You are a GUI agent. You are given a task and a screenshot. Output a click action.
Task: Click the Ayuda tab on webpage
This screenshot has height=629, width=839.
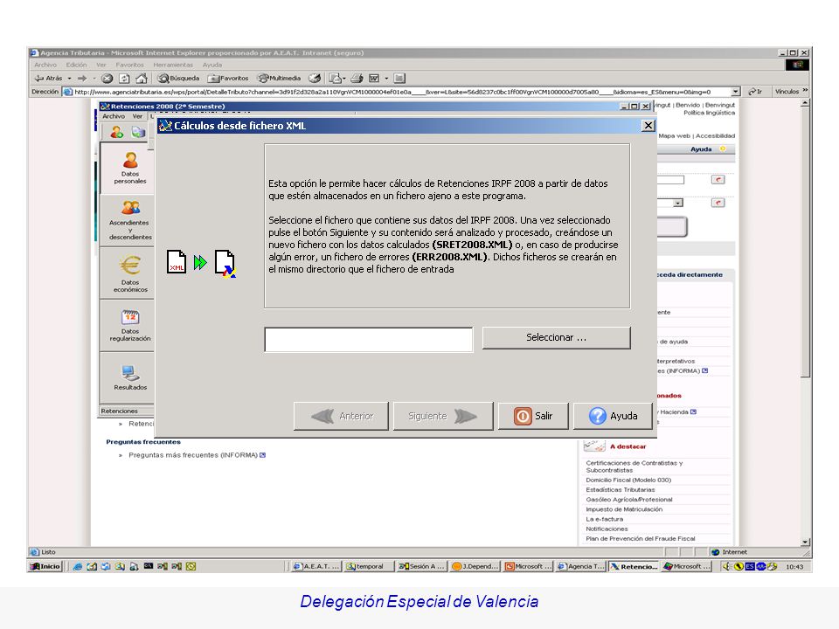(x=701, y=149)
